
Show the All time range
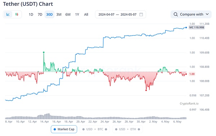[x=86, y=14]
